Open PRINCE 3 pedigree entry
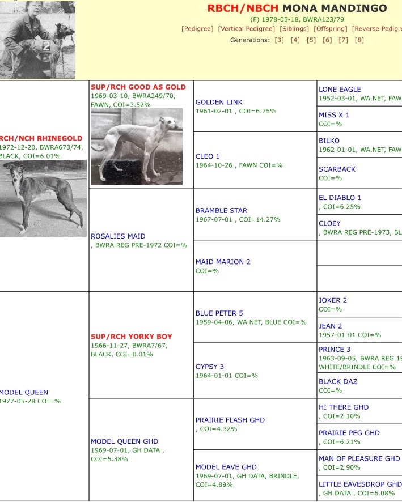This screenshot has height=502, width=402. pos(335,349)
